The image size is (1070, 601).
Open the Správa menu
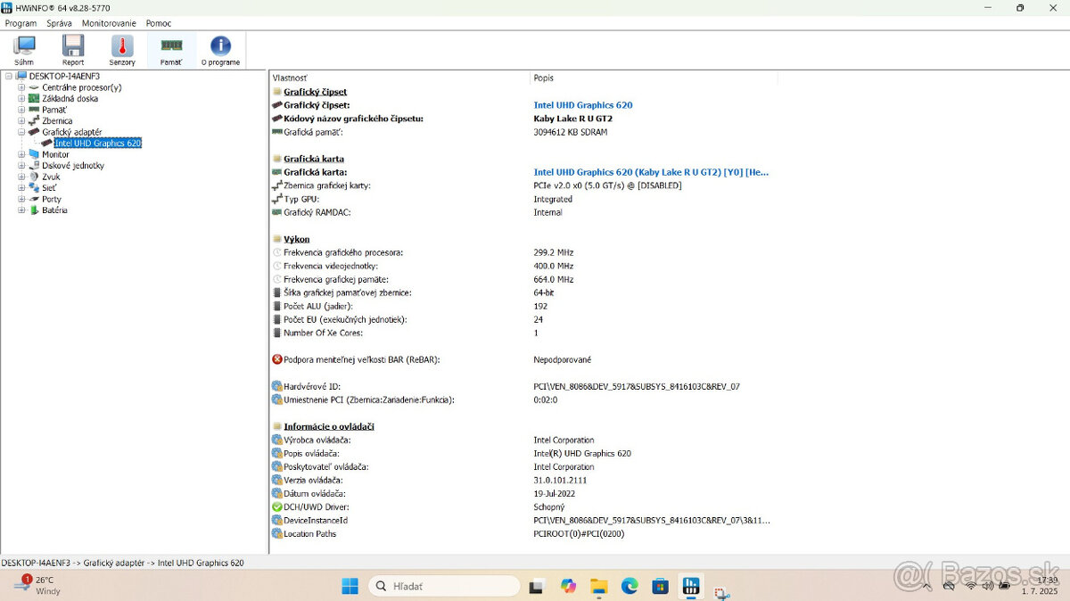pyautogui.click(x=58, y=23)
